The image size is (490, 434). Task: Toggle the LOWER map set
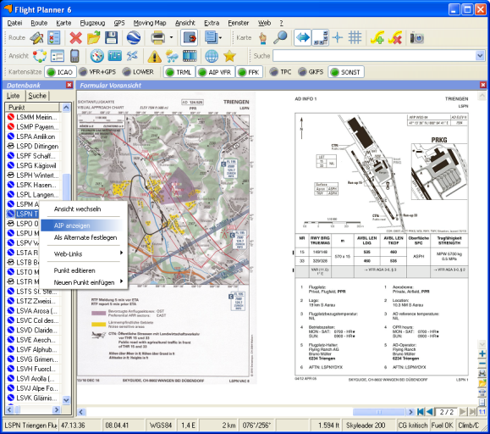[138, 72]
